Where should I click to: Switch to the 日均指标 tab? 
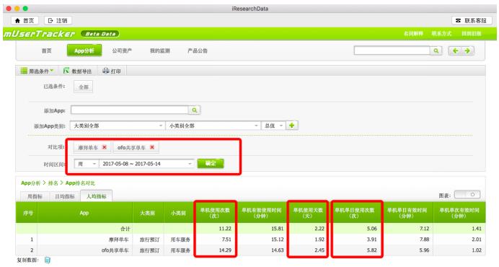tap(65, 196)
